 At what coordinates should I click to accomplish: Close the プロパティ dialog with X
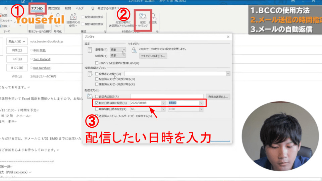click(228, 37)
